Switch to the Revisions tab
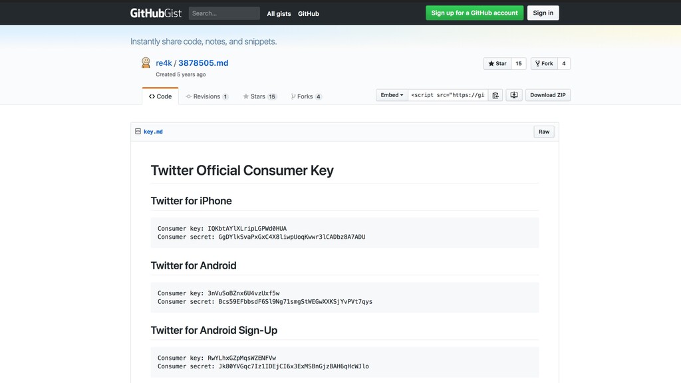This screenshot has height=383, width=681. (x=207, y=96)
